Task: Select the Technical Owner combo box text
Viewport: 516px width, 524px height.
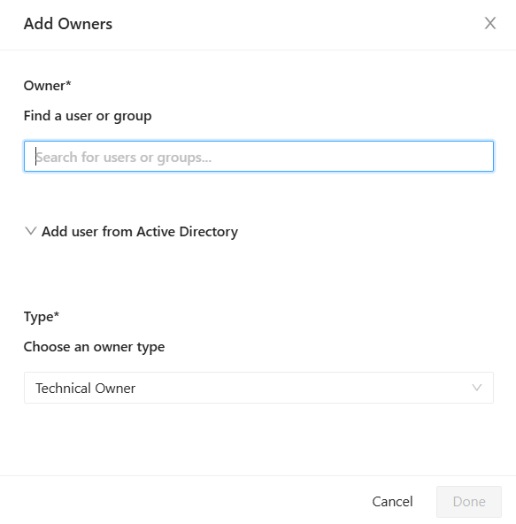Action: pos(85,389)
